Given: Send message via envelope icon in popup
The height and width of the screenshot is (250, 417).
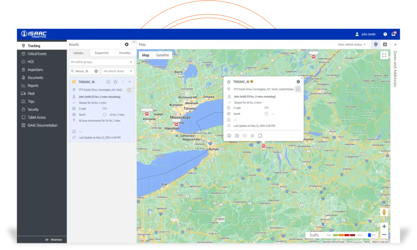Looking at the screenshot, I should 244,136.
